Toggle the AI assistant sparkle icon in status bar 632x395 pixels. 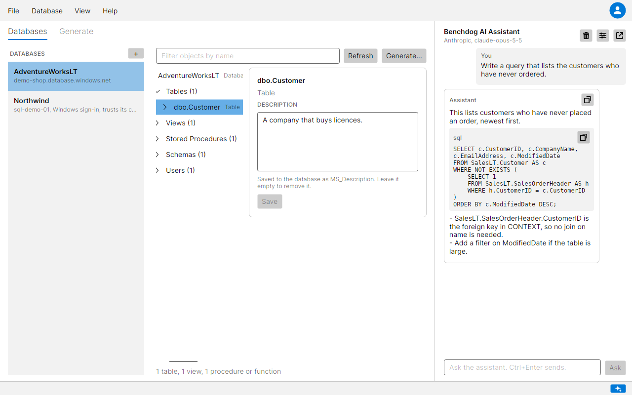[618, 389]
